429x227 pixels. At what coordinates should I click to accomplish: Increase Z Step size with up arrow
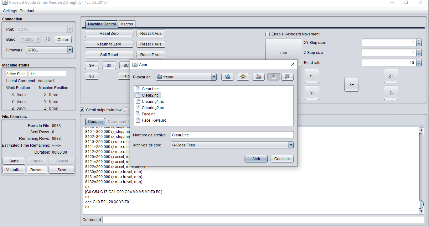point(419,51)
